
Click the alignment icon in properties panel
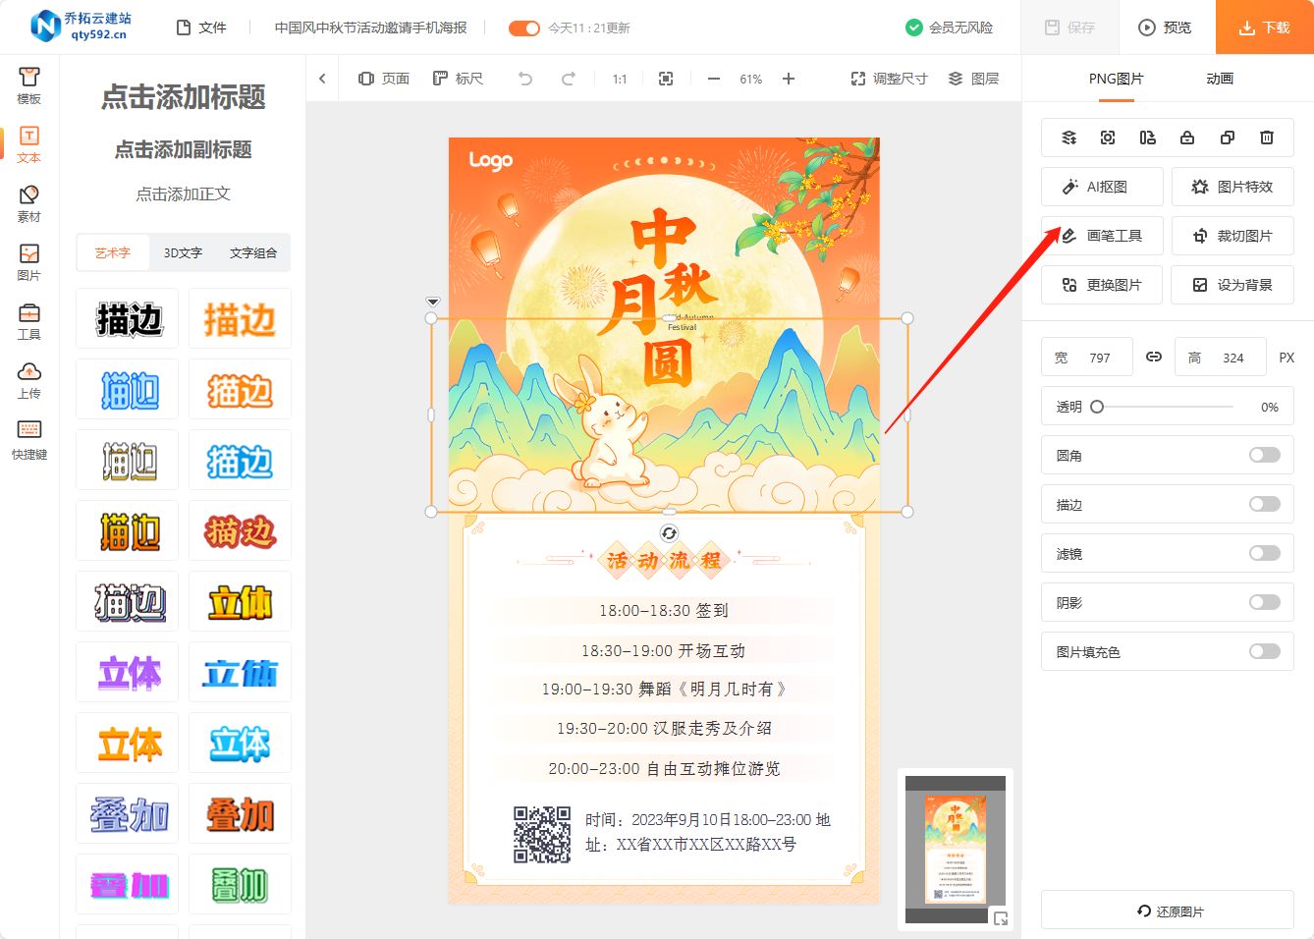pyautogui.click(x=1147, y=138)
